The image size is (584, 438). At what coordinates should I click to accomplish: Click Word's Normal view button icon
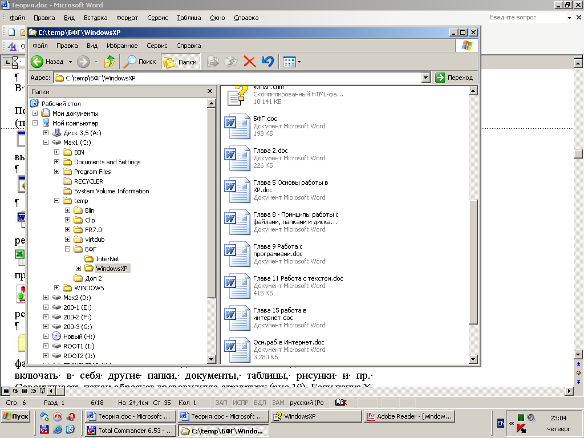(x=6, y=391)
